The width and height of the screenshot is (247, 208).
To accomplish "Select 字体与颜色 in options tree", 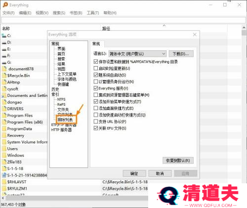I will tap(67, 79).
